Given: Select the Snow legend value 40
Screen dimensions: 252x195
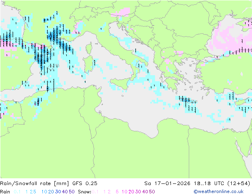Looking at the screenshot, I should (x=145, y=192).
